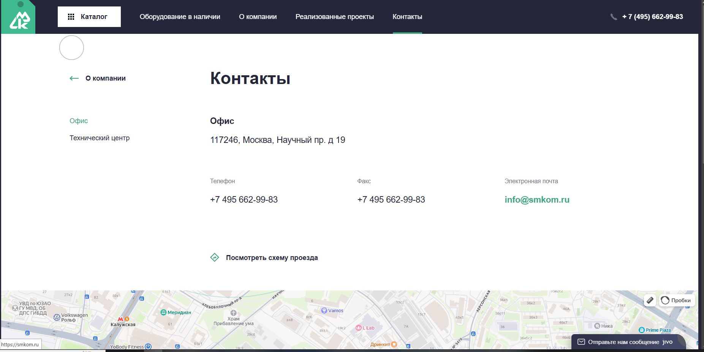Click the Дринкит cafe marker
This screenshot has height=352, width=704.
384,344
